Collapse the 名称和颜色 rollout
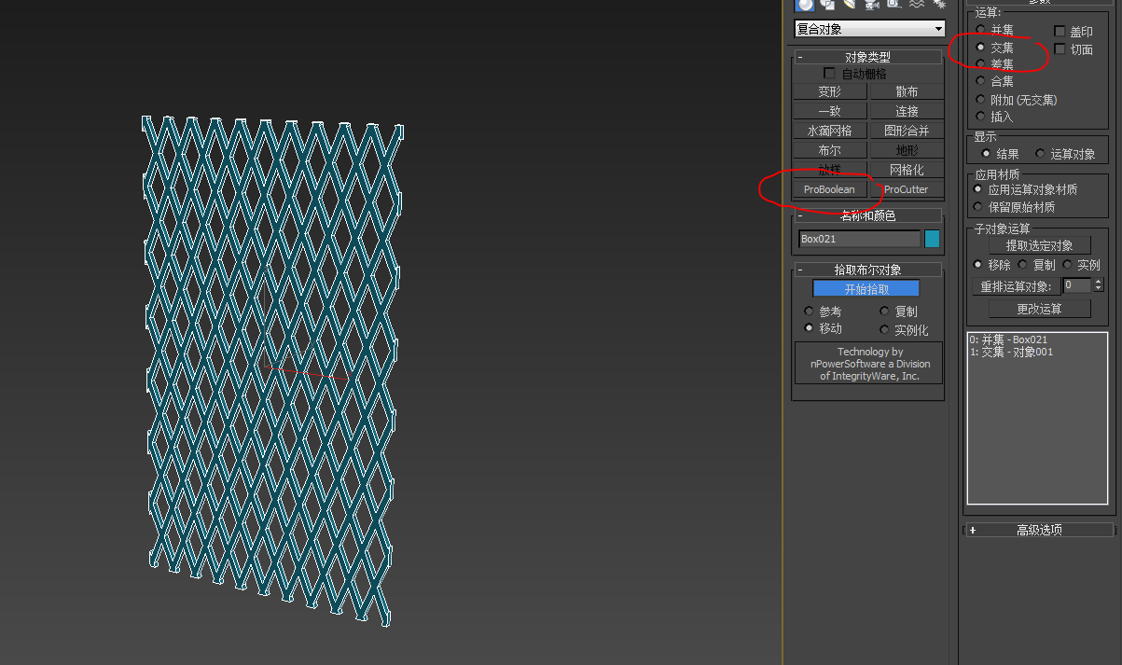The width and height of the screenshot is (1122, 665). click(x=867, y=215)
